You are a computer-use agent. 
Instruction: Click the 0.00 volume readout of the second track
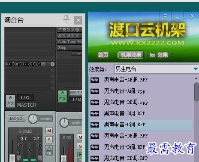(x=67, y=138)
